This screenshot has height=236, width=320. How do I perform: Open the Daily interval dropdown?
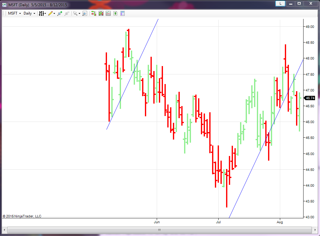pyautogui.click(x=29, y=13)
